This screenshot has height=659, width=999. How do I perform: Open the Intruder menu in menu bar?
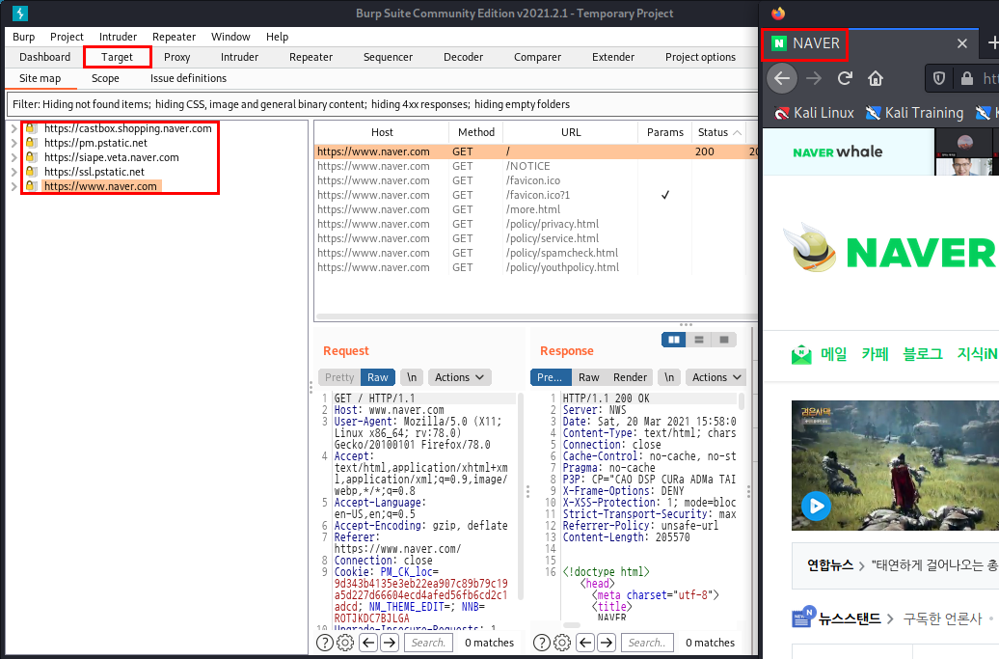coord(118,37)
